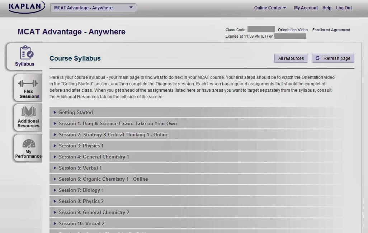Log Out of the account
Screen dimensions: 368x233
pos(344,8)
